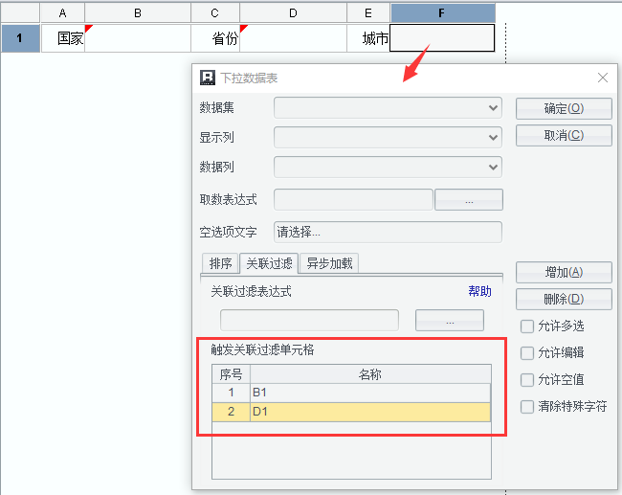Viewport: 622px width, 495px height.
Task: Click column header D
Action: [x=293, y=13]
